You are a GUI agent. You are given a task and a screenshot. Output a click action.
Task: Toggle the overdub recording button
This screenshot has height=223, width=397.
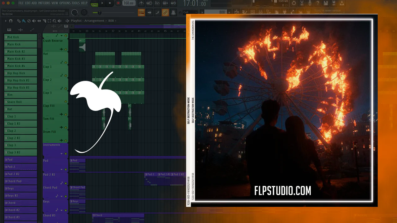point(165,3)
